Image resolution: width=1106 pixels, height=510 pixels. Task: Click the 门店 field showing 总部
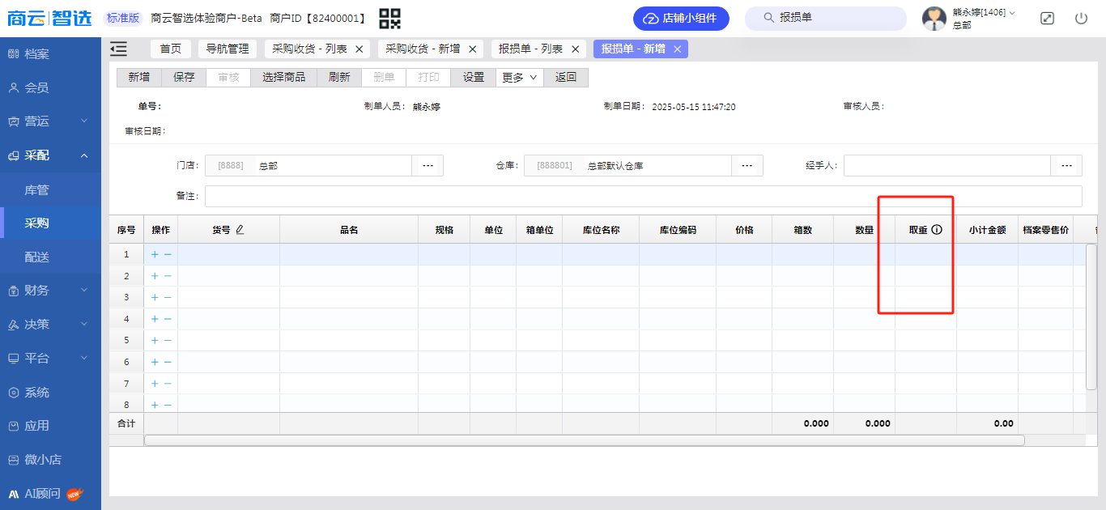[x=308, y=165]
